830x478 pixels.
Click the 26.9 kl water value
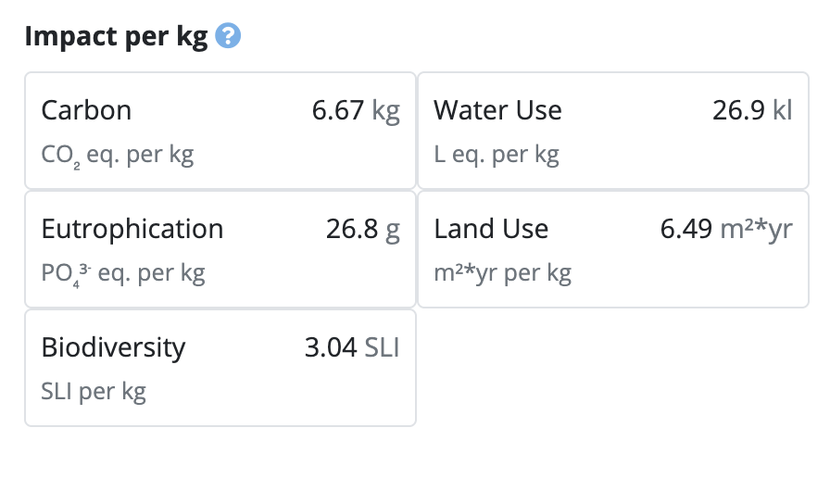[752, 110]
